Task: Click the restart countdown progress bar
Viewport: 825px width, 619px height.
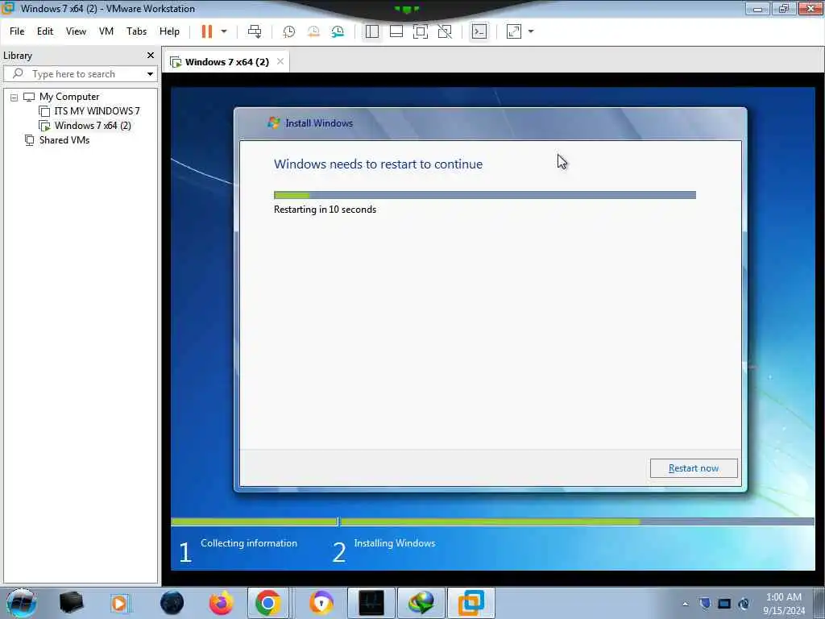Action: tap(484, 195)
